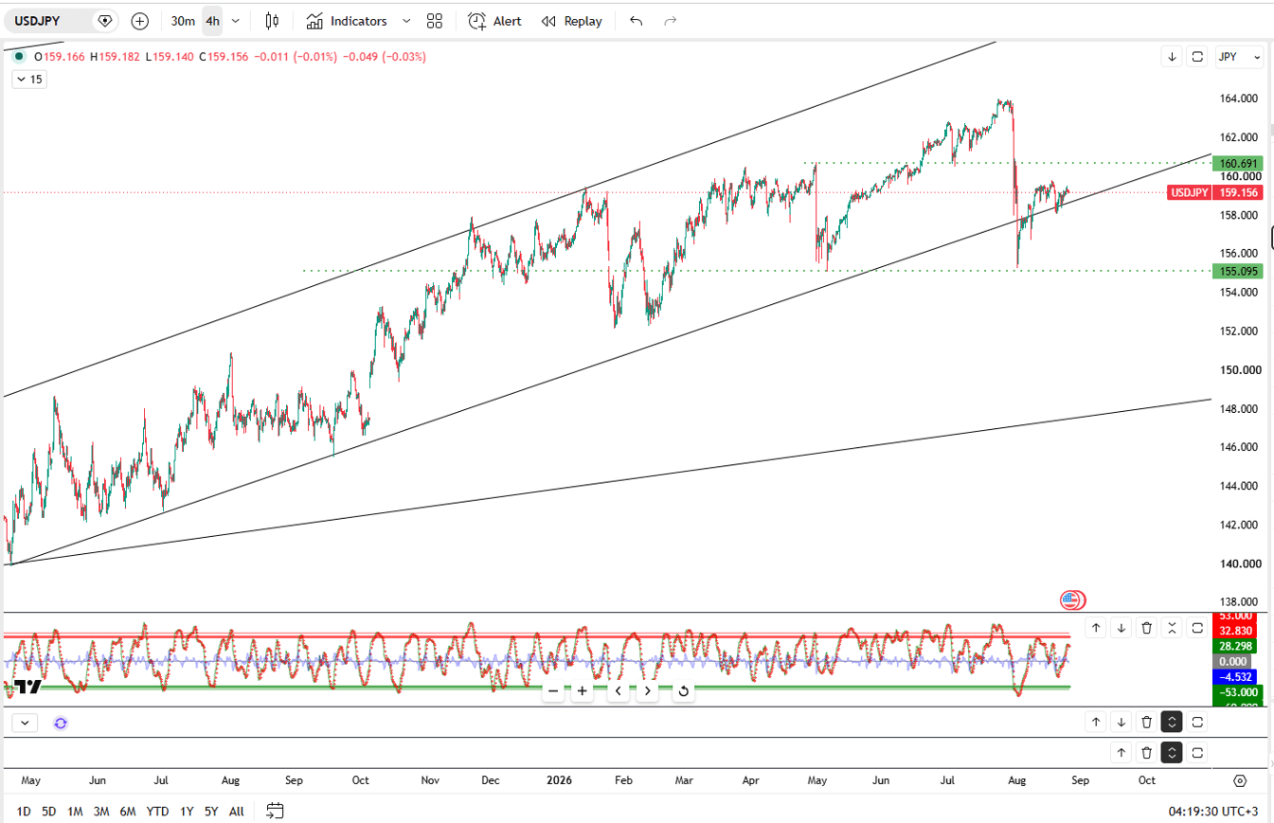
Task: Delete the bottom collapsed pane
Action: [x=1147, y=753]
